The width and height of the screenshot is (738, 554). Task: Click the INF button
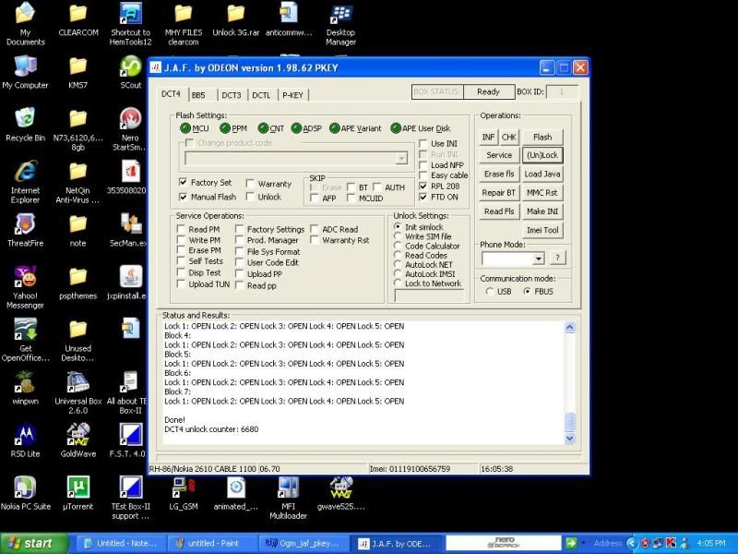(488, 137)
